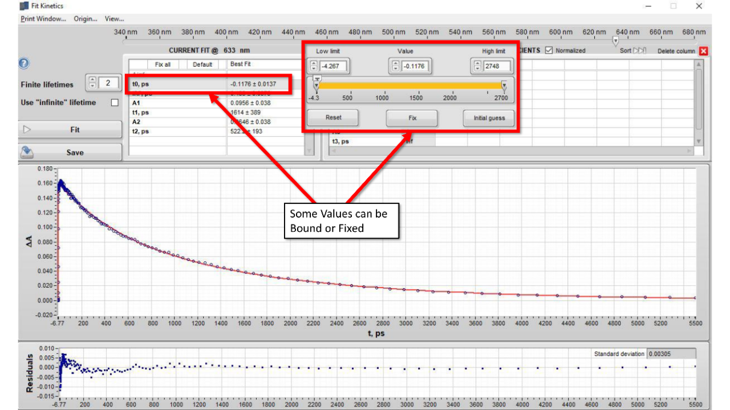This screenshot has width=730, height=410.
Task: Open the help question mark icon
Action: click(24, 64)
